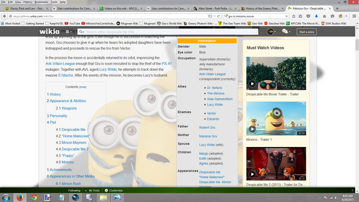Close the Felonius Gru tab
The width and height of the screenshot is (359, 202).
tap(330, 8)
